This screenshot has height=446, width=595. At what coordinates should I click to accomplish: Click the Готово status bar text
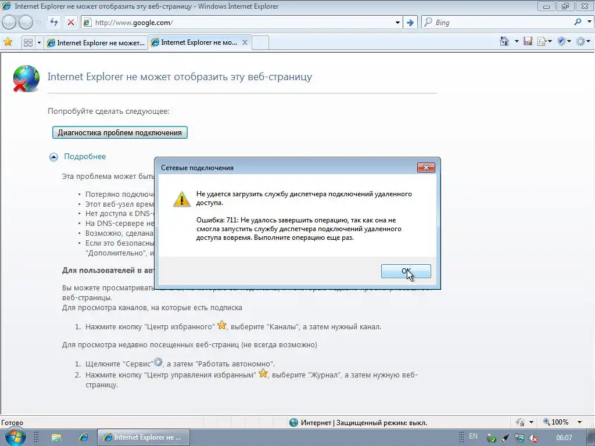pyautogui.click(x=12, y=423)
